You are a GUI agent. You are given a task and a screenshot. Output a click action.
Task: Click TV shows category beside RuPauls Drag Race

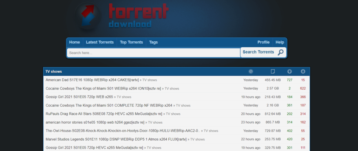(173, 114)
